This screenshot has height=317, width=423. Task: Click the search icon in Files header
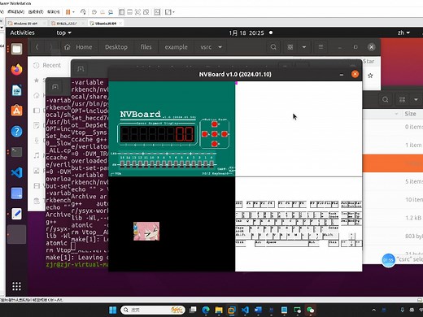tap(273, 47)
